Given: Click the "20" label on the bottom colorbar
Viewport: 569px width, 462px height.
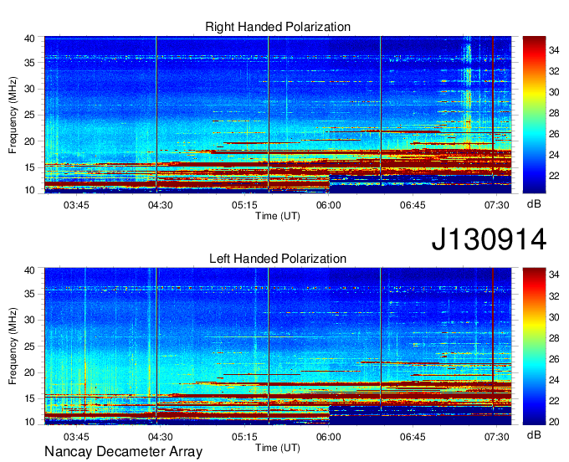Looking at the screenshot, I should 554,422.
